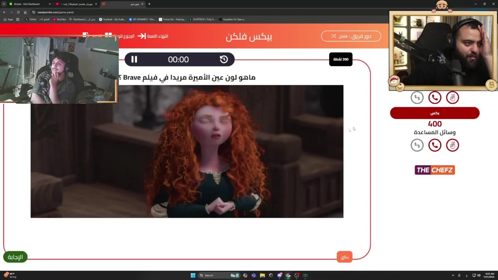Open Google Chrome from the taskbar
This screenshot has width=498, height=280.
288,275
